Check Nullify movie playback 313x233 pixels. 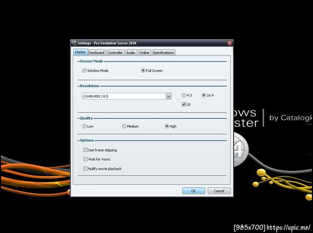(86, 169)
